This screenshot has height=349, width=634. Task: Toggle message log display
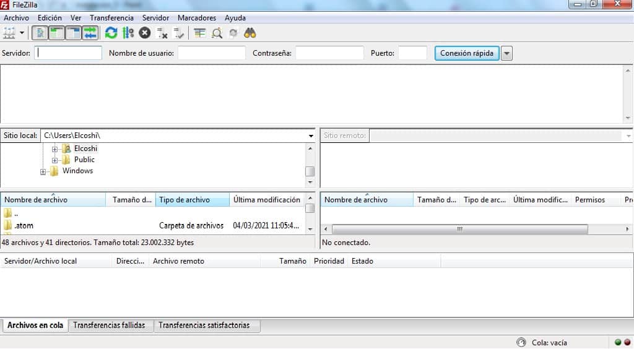point(40,33)
